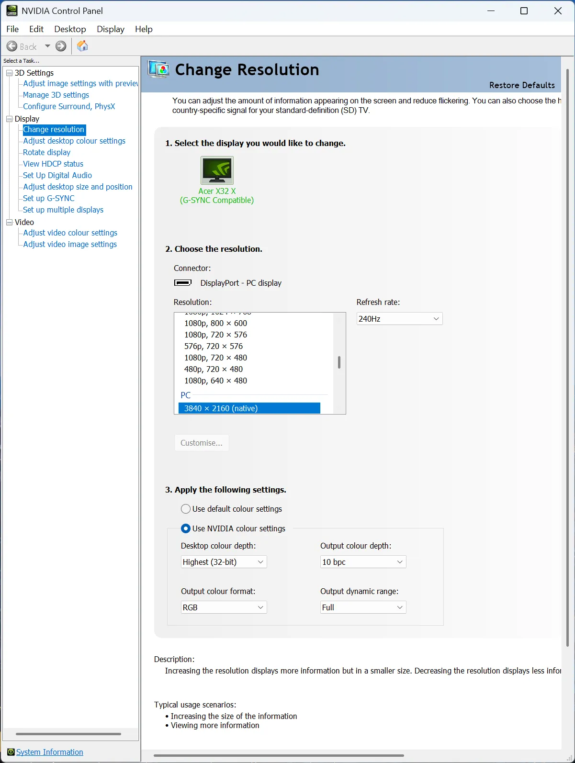Image resolution: width=575 pixels, height=763 pixels.
Task: Collapse the 3D Settings tree node
Action: coord(9,73)
